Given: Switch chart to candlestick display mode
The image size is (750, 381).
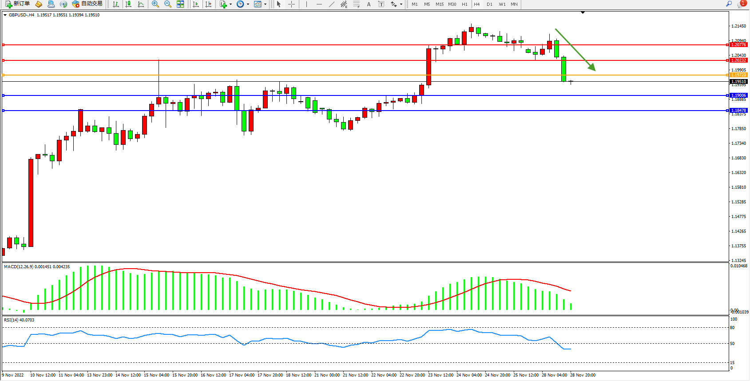Looking at the screenshot, I should [x=128, y=4].
